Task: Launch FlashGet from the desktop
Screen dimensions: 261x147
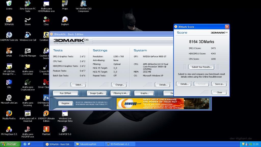Action: point(46,130)
